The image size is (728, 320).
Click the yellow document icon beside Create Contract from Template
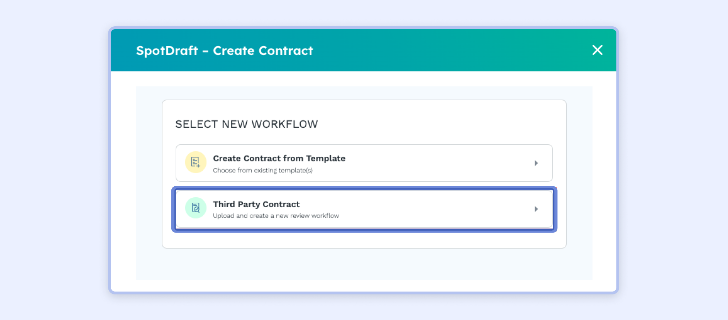pos(195,162)
